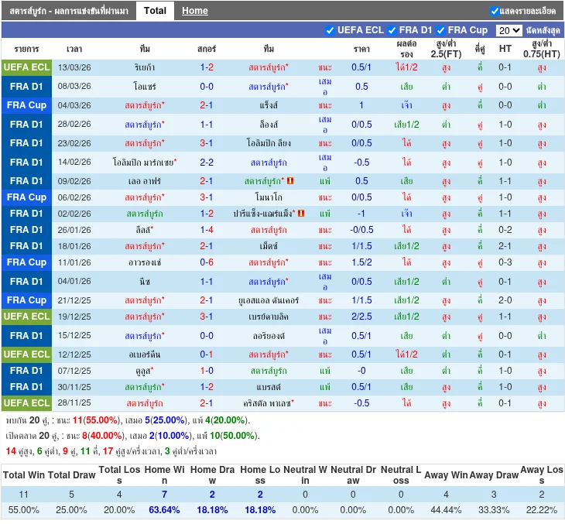
Task: Click the Home Win value 7 in summary
Action: [x=164, y=494]
